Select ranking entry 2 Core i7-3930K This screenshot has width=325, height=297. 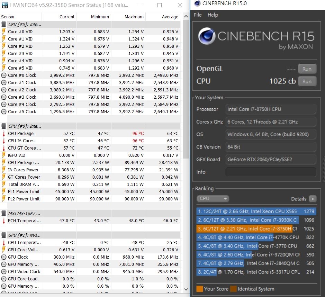(256, 220)
